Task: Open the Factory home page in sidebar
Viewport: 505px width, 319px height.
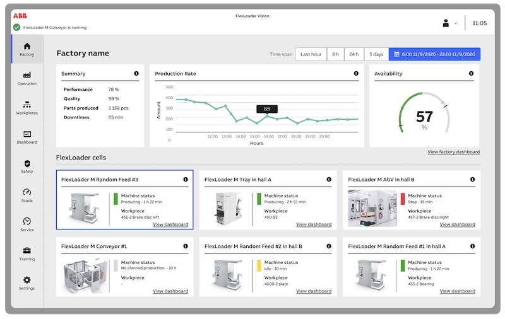Action: click(x=27, y=49)
